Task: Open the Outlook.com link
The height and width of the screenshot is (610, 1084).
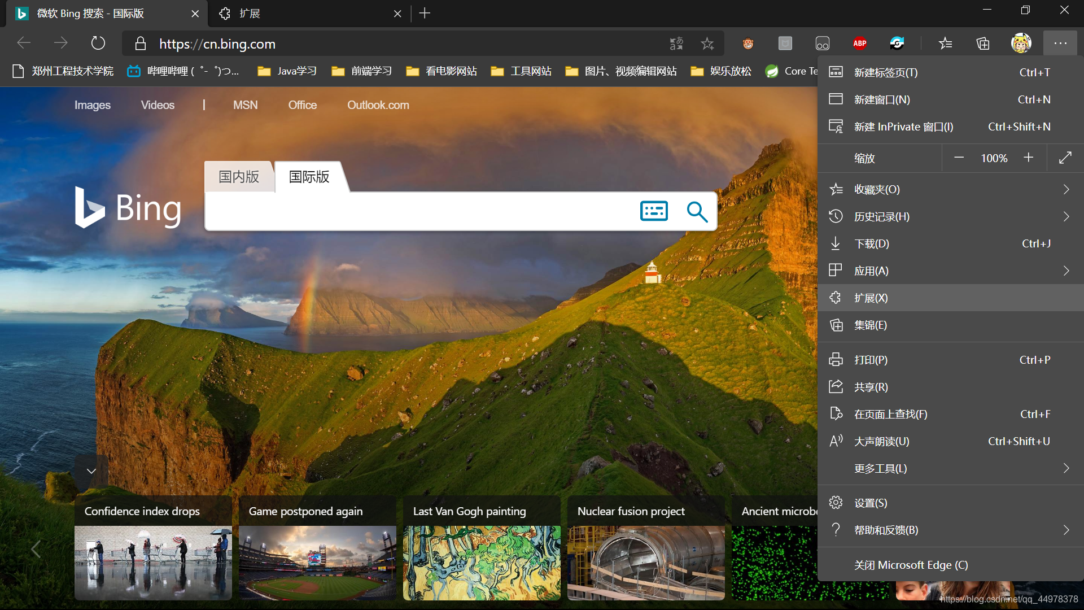Action: point(378,105)
